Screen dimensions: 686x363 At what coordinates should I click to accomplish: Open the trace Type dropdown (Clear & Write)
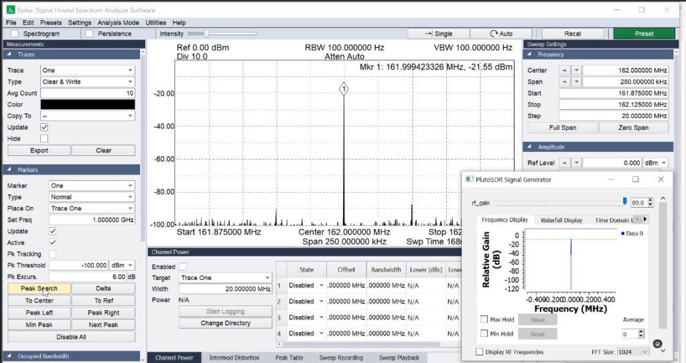(88, 82)
